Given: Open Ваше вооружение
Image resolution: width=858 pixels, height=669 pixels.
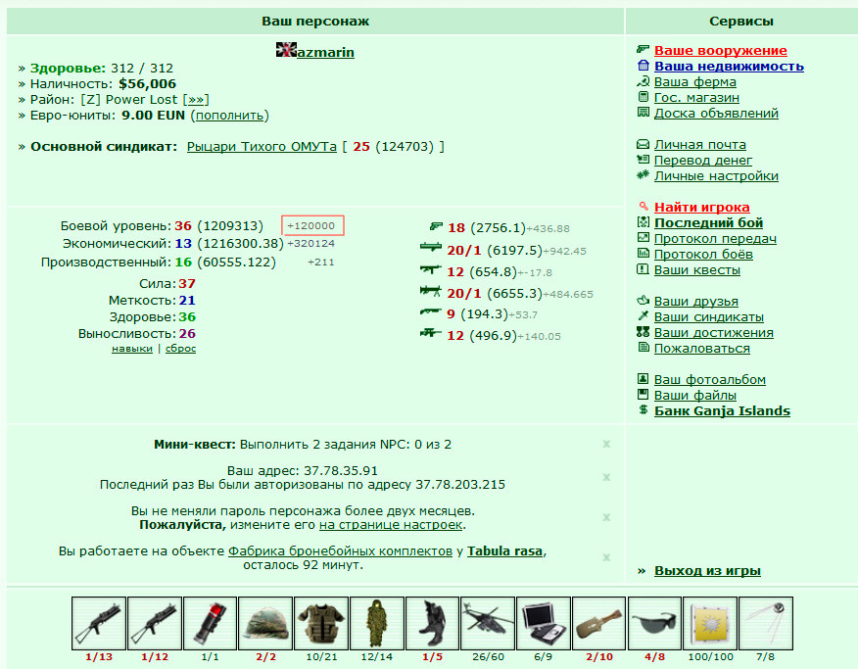Looking at the screenshot, I should 721,50.
